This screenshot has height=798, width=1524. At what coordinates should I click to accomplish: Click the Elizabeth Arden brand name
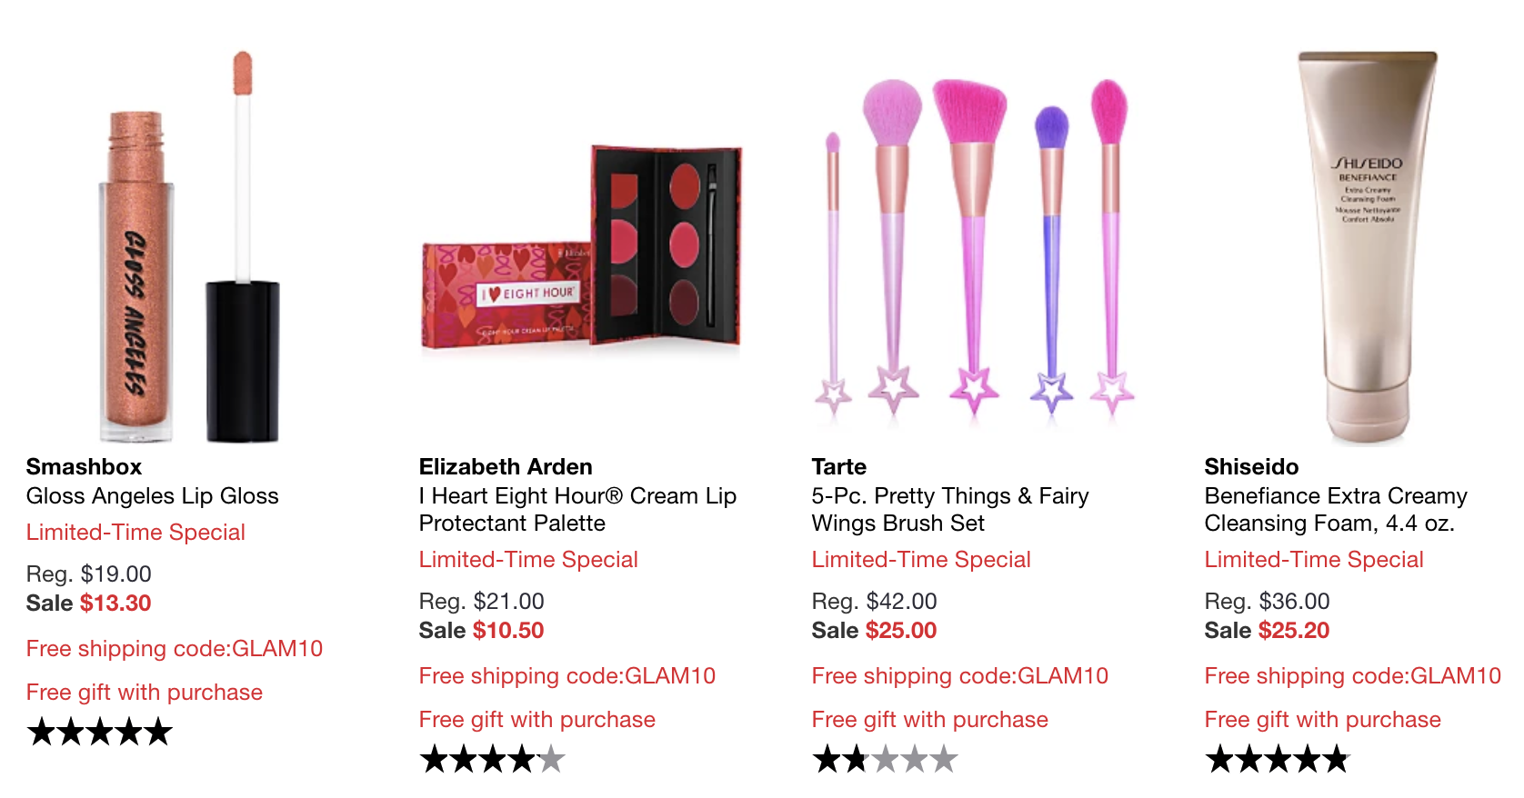(506, 467)
